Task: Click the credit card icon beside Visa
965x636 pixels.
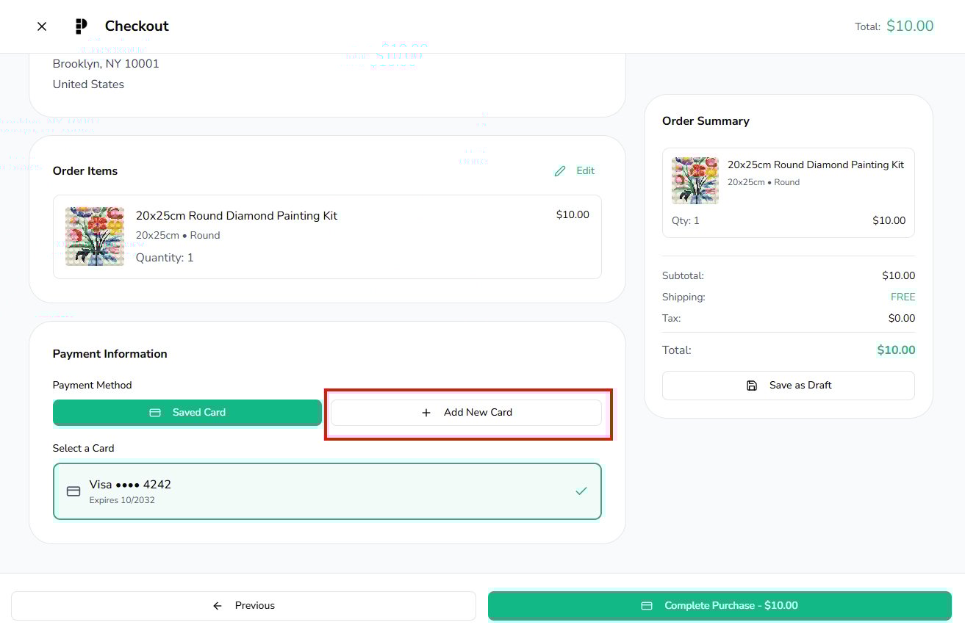Action: point(73,491)
